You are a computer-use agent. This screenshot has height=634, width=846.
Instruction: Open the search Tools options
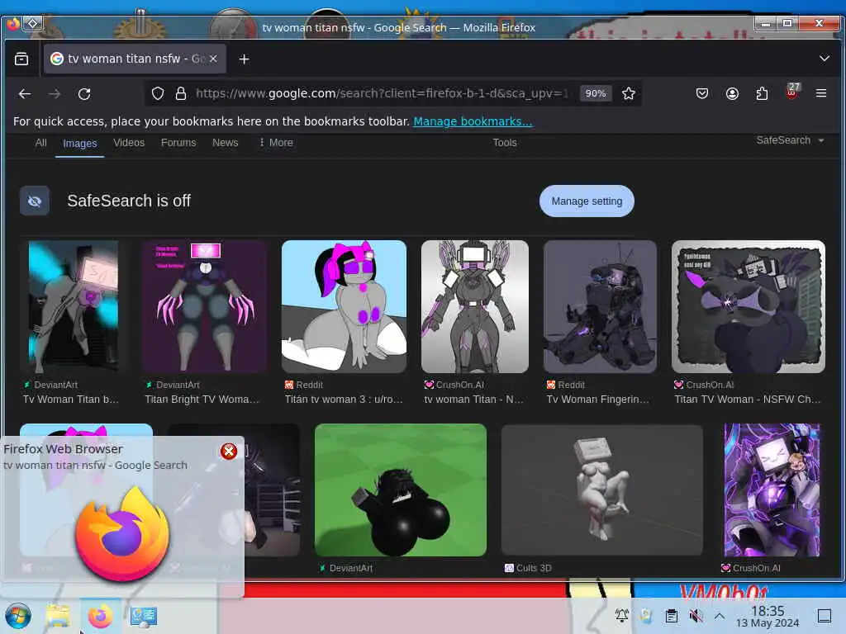coord(505,143)
